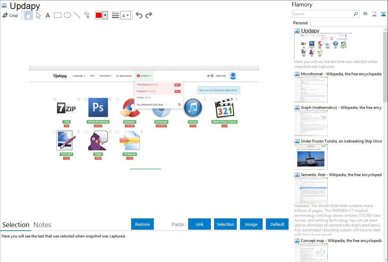
Task: Select the straight line tool
Action: [x=77, y=15]
